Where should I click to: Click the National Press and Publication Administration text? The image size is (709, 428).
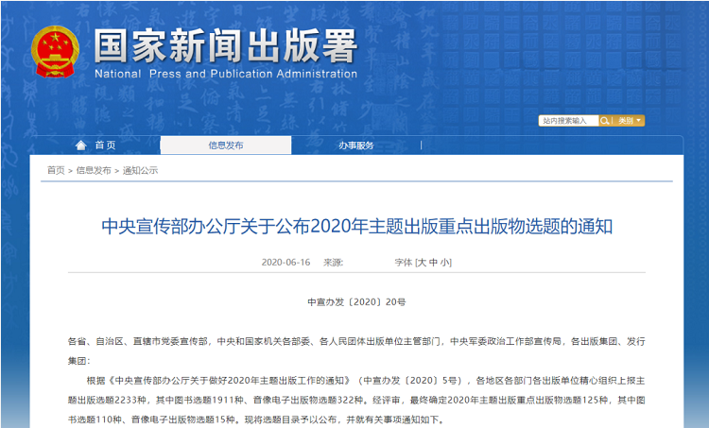click(x=226, y=74)
